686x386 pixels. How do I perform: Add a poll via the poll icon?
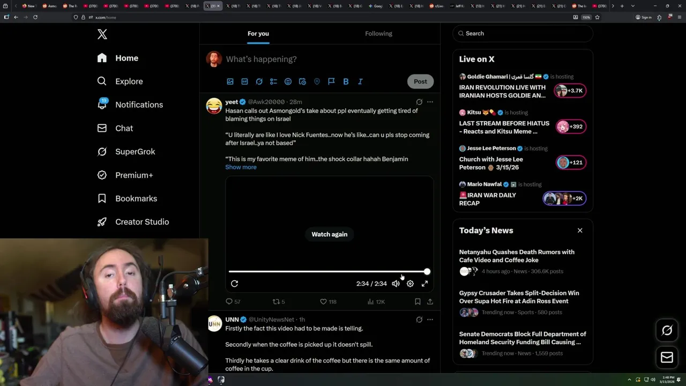pyautogui.click(x=273, y=81)
